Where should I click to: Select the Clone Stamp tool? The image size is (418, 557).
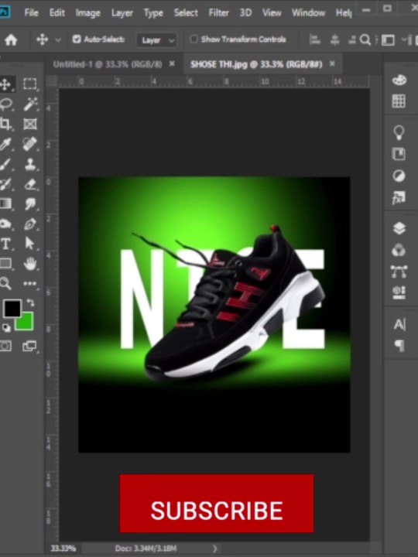click(30, 164)
